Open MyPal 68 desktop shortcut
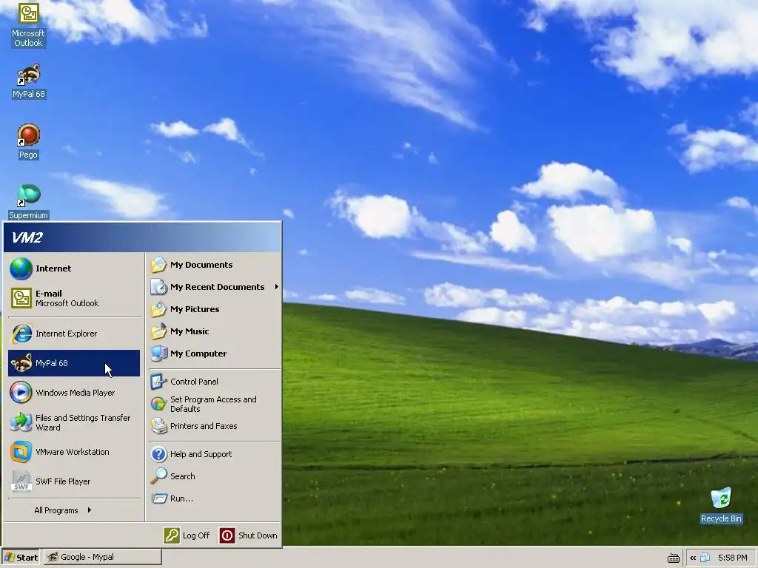 29,81
